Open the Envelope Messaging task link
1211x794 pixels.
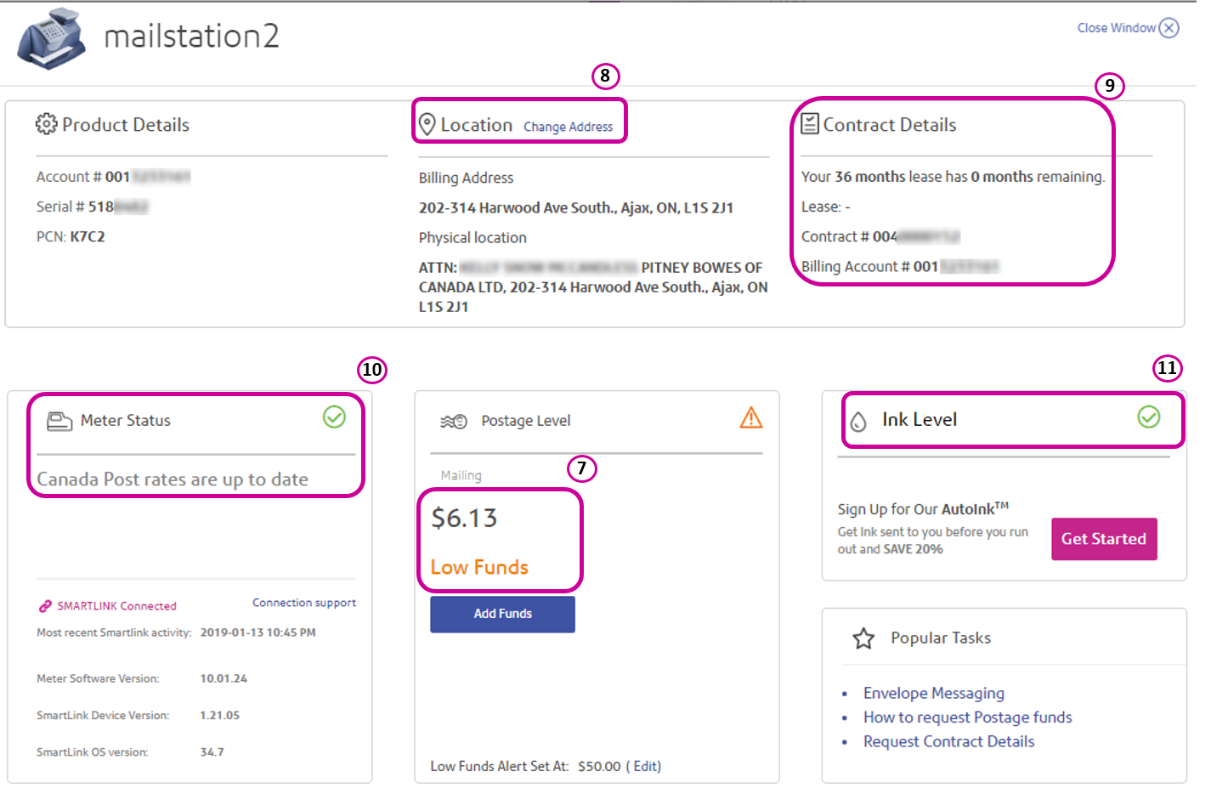click(933, 693)
